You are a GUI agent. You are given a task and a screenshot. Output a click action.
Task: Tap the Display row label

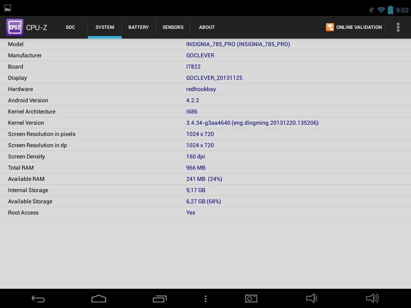(17, 78)
